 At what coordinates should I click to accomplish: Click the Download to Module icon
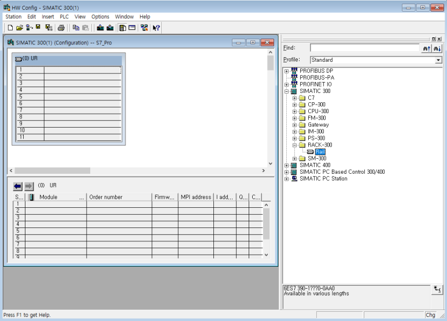[101, 28]
